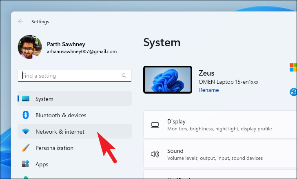This screenshot has height=179, width=297.
Task: Click the magnifier icon in search box
Action: pyautogui.click(x=124, y=76)
